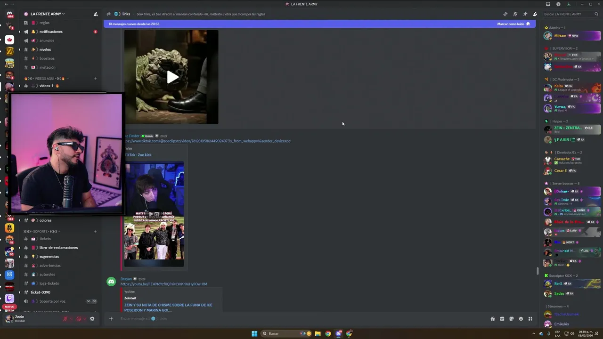The width and height of the screenshot is (603, 339).
Task: Toggle the muted microphone button
Action: tap(65, 319)
